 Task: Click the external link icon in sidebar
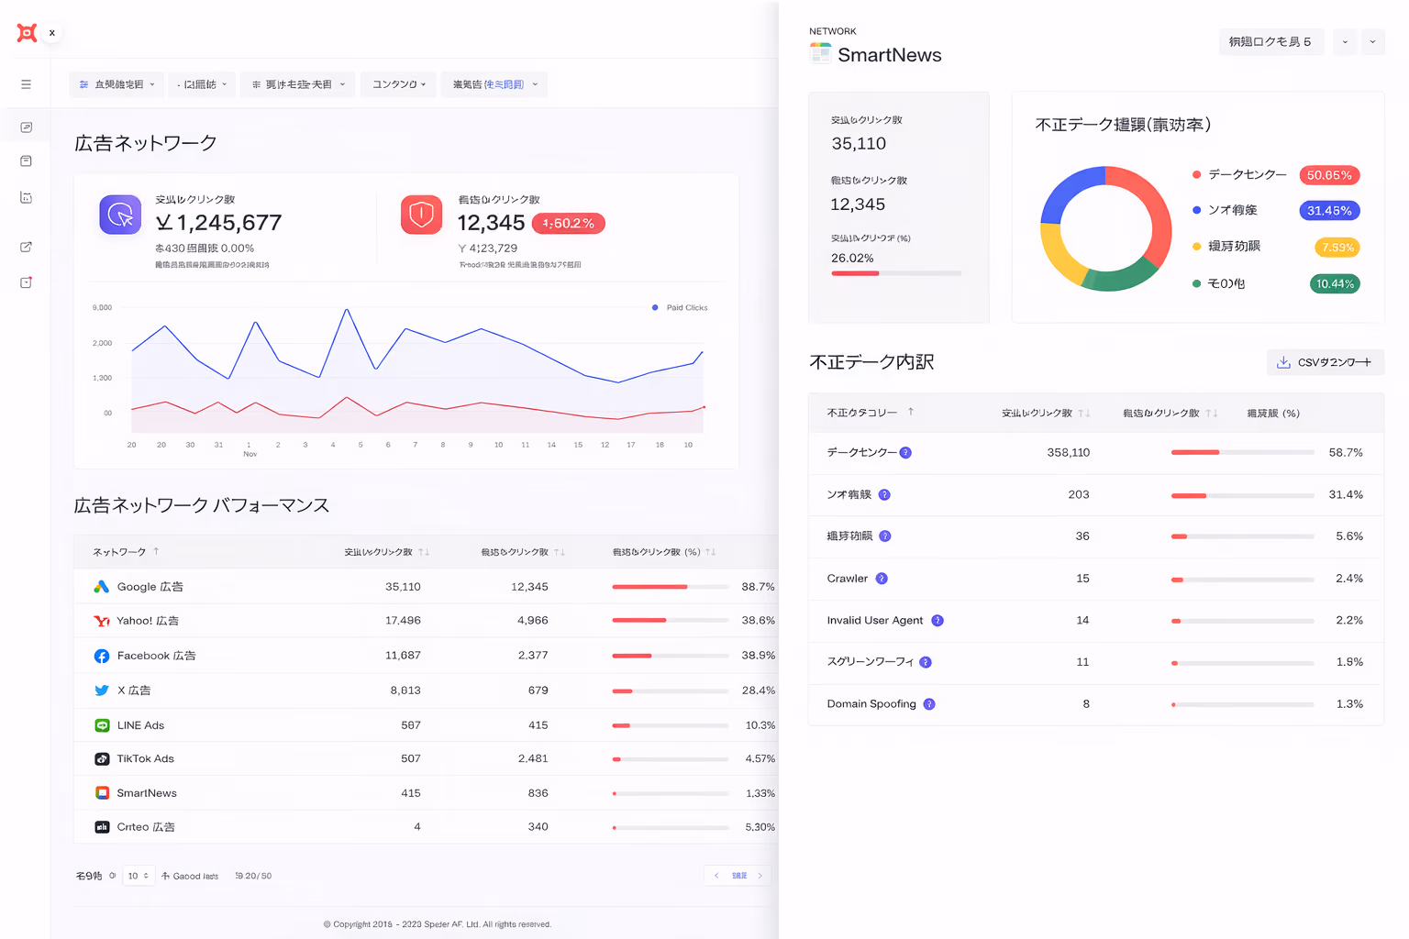pos(26,247)
